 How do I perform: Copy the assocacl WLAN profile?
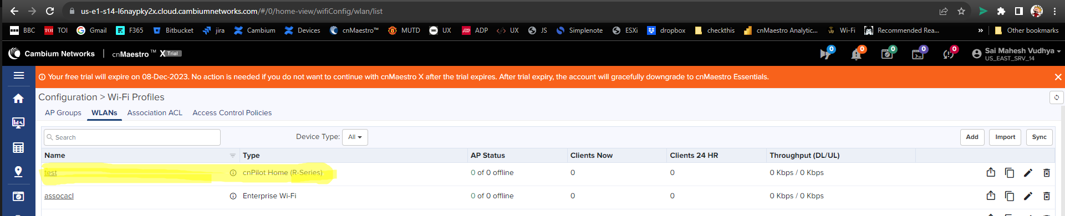1010,196
